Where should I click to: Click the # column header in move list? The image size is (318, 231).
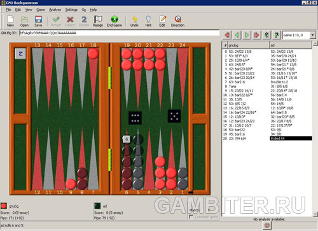tap(225, 45)
